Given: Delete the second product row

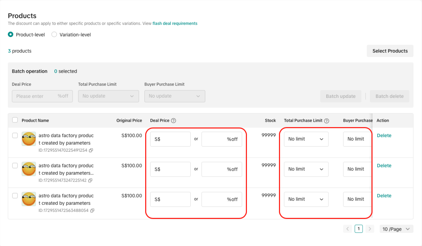Looking at the screenshot, I should point(384,166).
